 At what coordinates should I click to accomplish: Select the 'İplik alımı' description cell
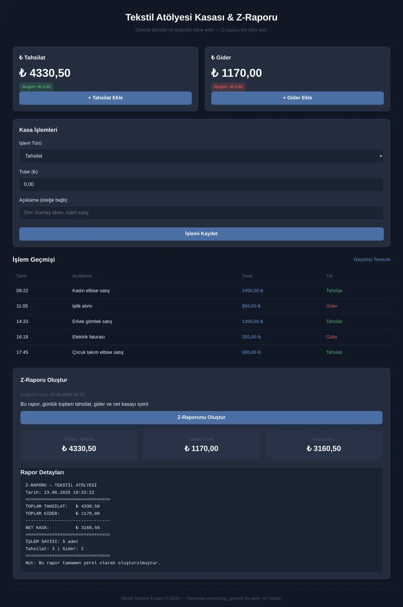point(82,306)
